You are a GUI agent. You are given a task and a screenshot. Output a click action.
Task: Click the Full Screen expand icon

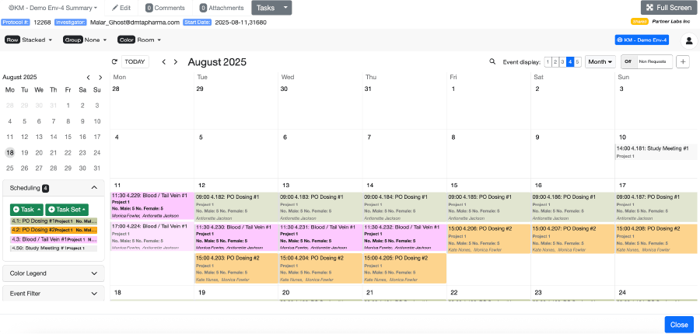coord(649,8)
